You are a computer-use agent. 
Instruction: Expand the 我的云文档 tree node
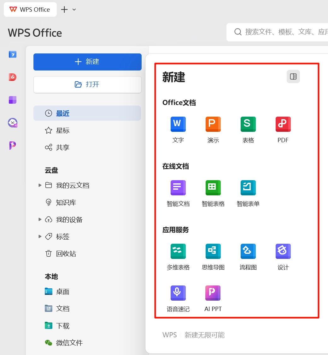pos(40,185)
